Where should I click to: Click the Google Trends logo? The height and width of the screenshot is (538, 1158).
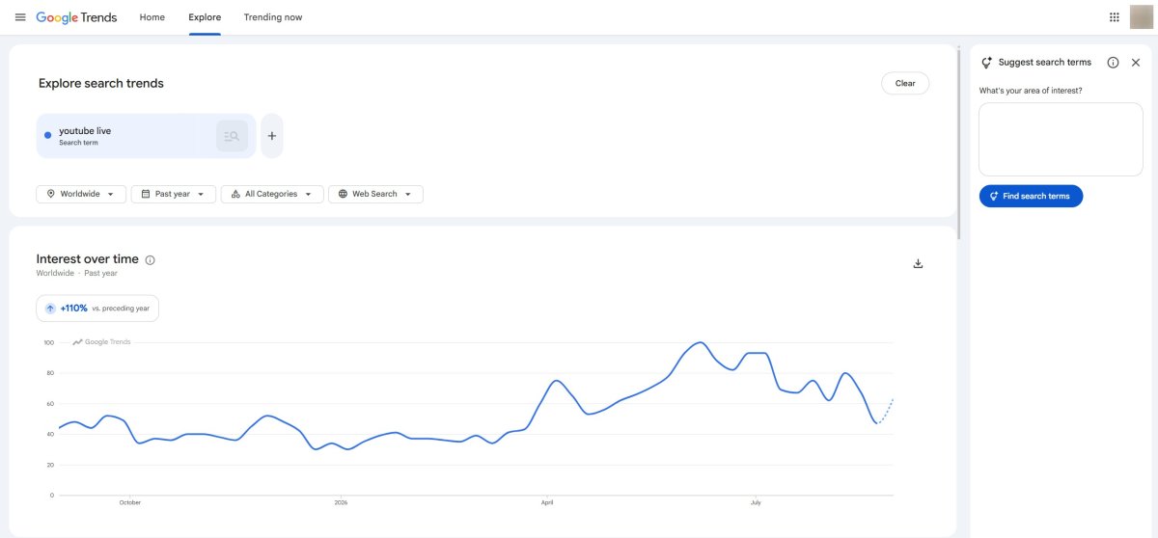click(76, 17)
